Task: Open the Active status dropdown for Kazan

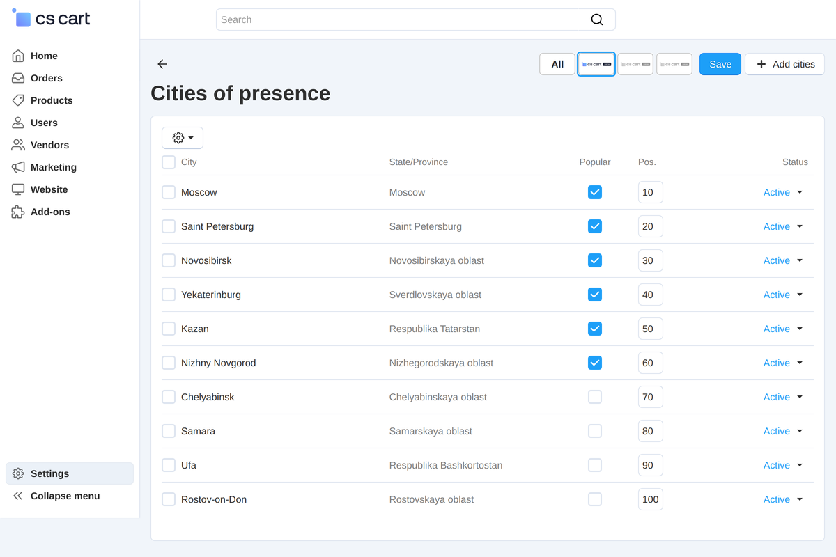Action: click(783, 329)
